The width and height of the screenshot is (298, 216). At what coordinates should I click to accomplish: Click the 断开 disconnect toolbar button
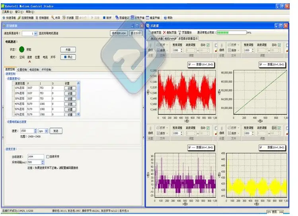[107, 18]
